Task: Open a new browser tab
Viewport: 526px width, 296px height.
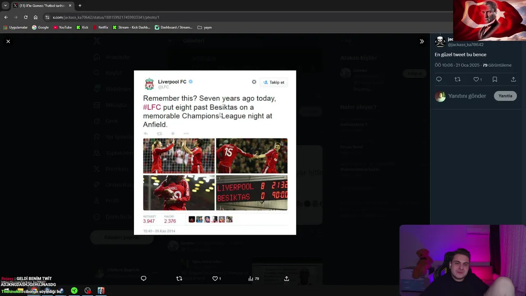Action: [x=80, y=6]
